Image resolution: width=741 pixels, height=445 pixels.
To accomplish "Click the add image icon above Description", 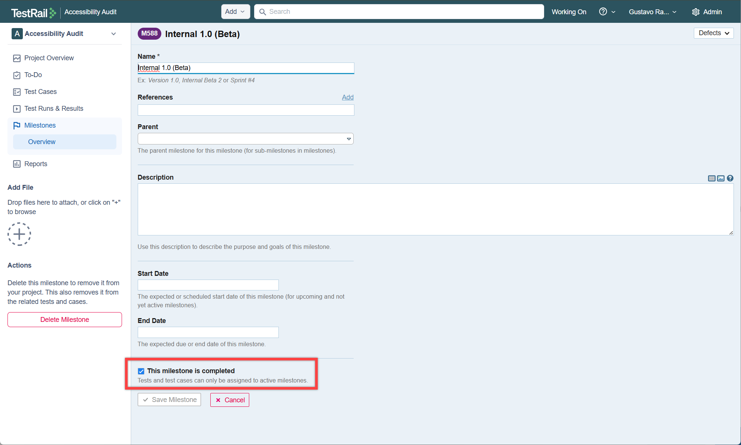I will coord(720,179).
